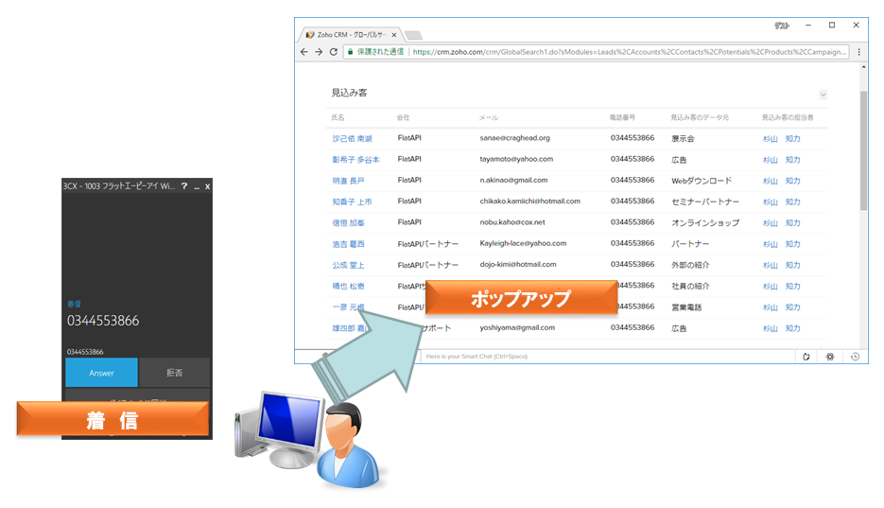The width and height of the screenshot is (884, 508).
Task: Click the blue 着信 label in 3CX
Action: [x=74, y=304]
